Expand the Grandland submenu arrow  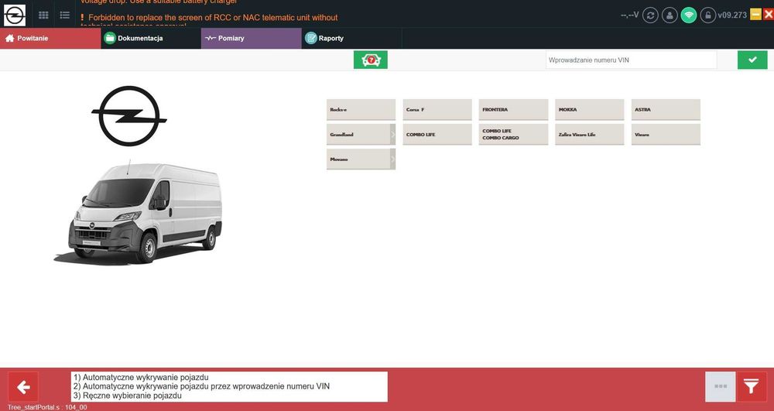coord(393,134)
